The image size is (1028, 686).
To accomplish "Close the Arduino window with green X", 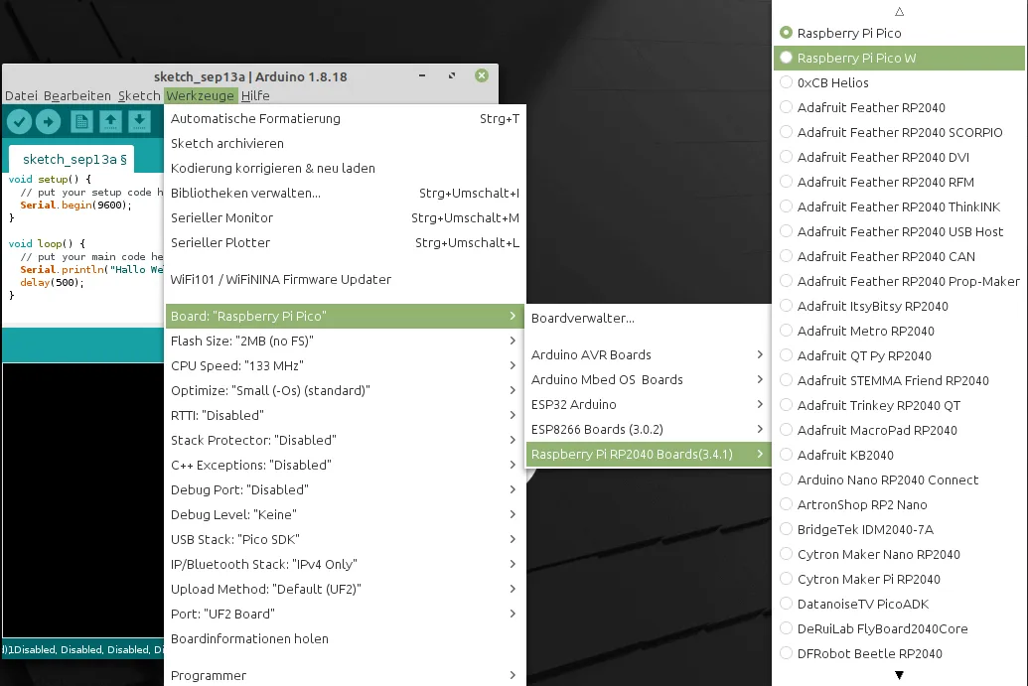I will click(481, 75).
